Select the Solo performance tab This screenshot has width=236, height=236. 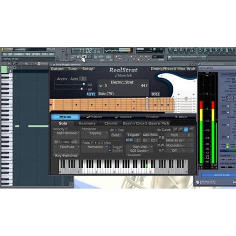pos(63,123)
